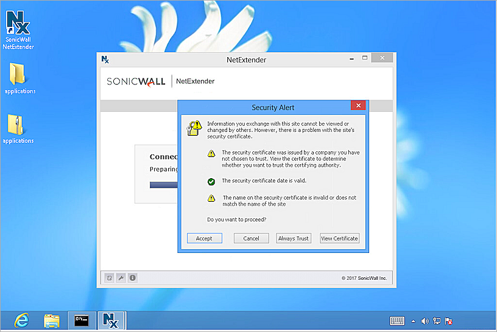Open the network status tray icon
This screenshot has width=497, height=332.
click(437, 321)
